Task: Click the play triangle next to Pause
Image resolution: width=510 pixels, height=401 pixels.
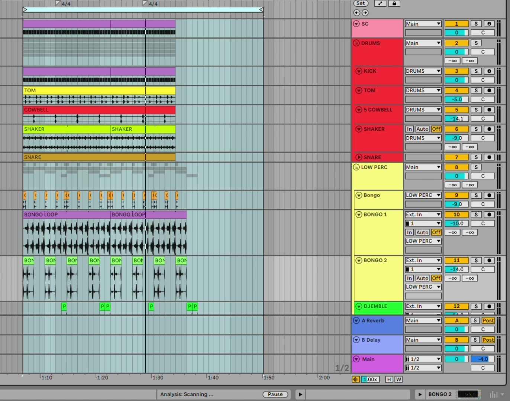Action: click(x=300, y=394)
